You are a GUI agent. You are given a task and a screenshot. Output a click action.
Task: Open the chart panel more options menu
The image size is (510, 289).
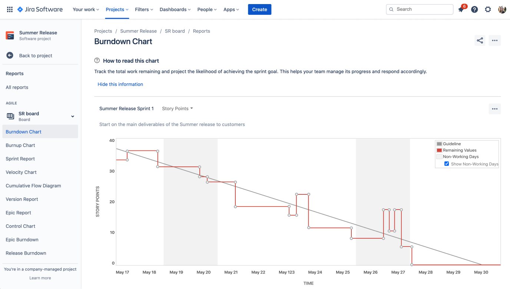494,109
